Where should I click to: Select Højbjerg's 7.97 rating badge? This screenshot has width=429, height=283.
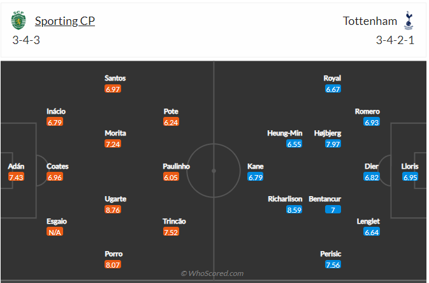tap(333, 144)
